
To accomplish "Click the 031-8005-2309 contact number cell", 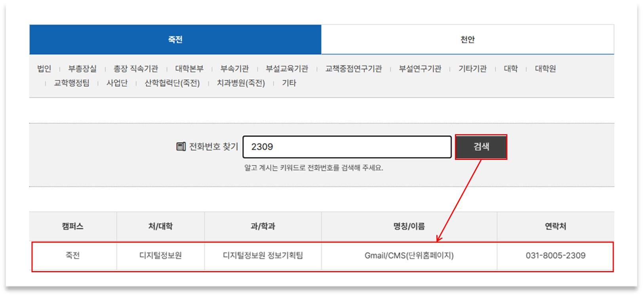I will [555, 256].
